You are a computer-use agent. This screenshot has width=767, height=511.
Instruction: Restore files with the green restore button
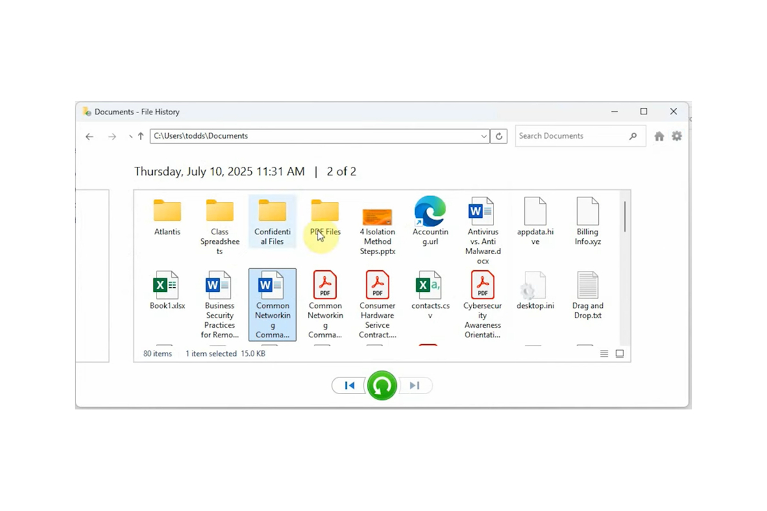point(382,385)
